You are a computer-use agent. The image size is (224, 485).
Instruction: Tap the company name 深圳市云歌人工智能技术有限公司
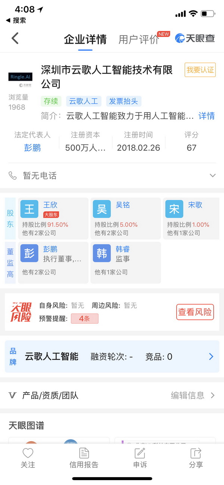[x=107, y=77]
